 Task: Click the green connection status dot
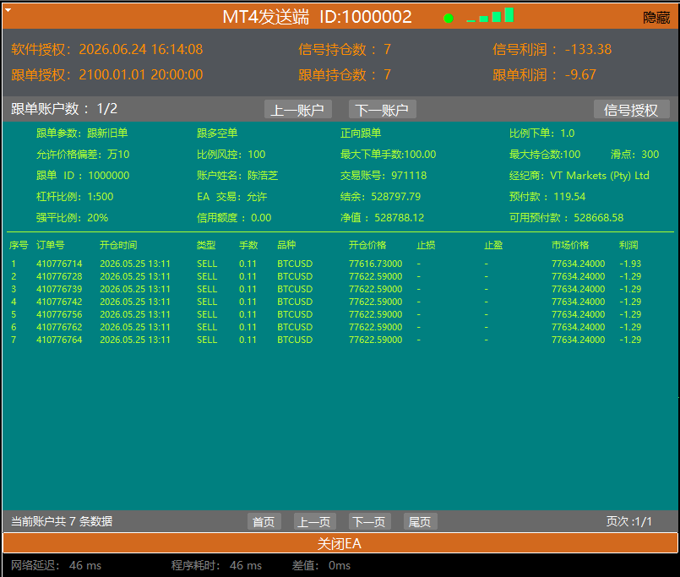tap(449, 19)
